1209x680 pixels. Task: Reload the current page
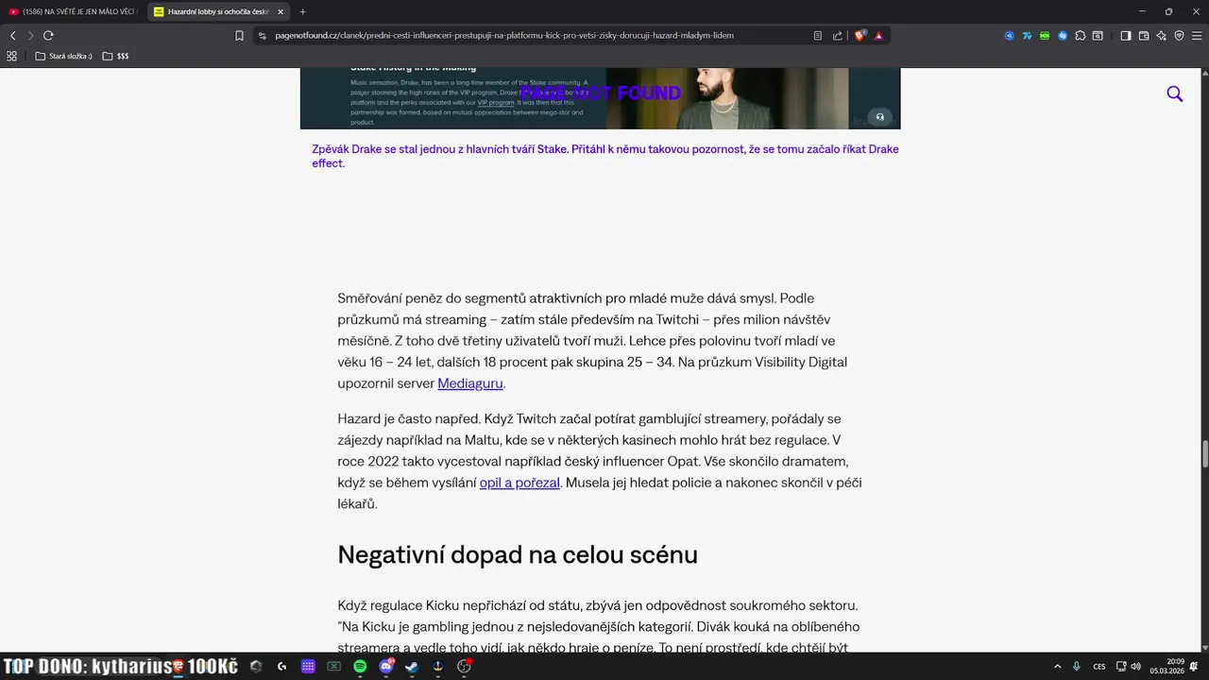48,36
